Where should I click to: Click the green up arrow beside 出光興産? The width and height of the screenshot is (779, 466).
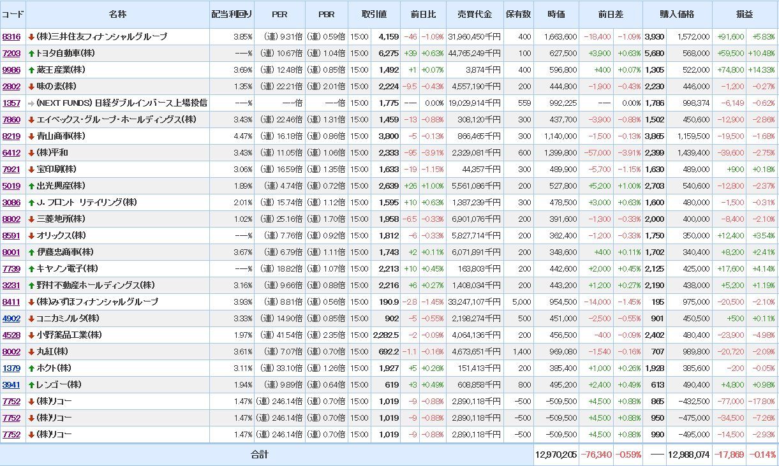(x=31, y=186)
